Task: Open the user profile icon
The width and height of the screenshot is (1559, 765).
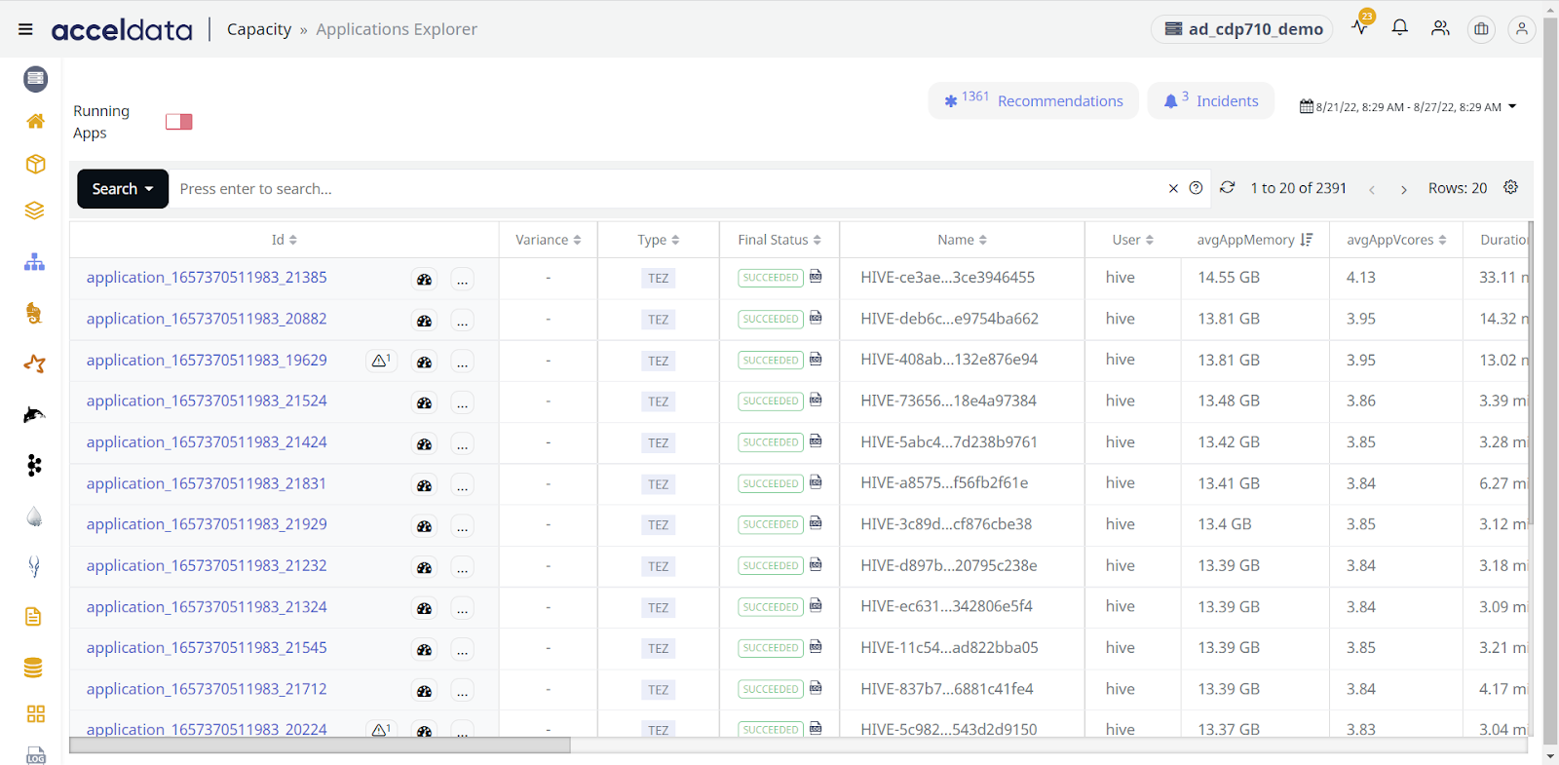Action: 1521,29
